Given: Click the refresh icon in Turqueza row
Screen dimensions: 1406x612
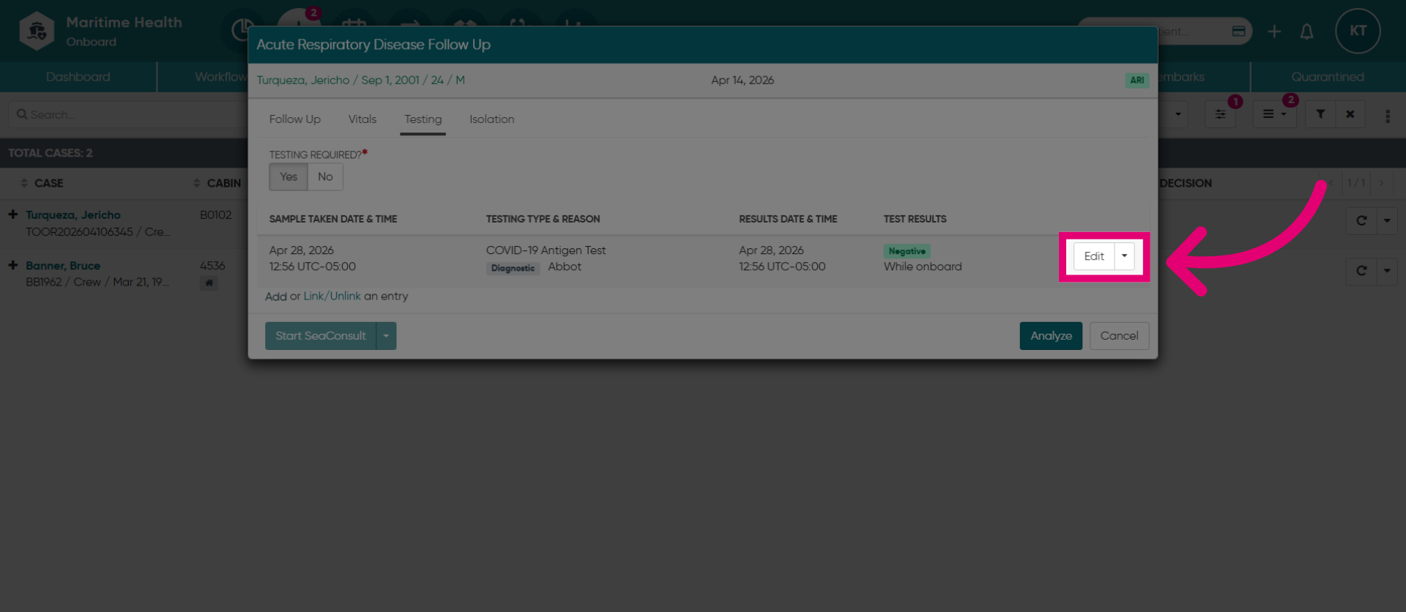Looking at the screenshot, I should (1361, 220).
